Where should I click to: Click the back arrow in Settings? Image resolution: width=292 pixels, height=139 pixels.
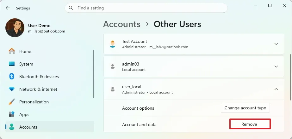pyautogui.click(x=8, y=8)
